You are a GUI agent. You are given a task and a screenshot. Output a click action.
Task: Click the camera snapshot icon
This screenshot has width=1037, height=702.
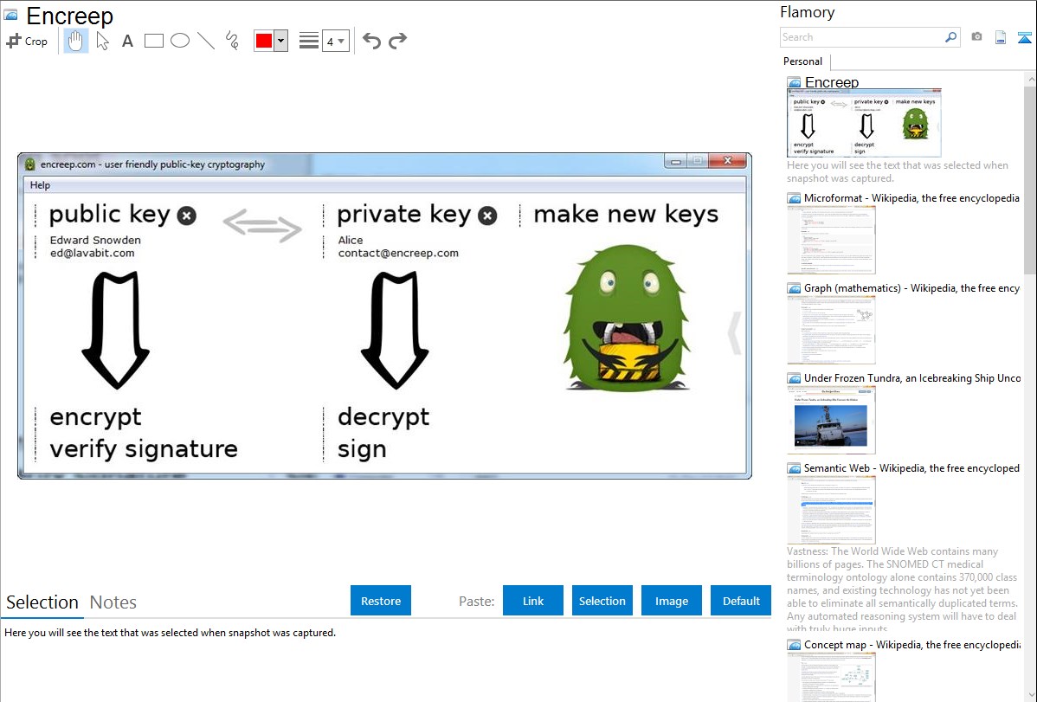click(x=976, y=36)
